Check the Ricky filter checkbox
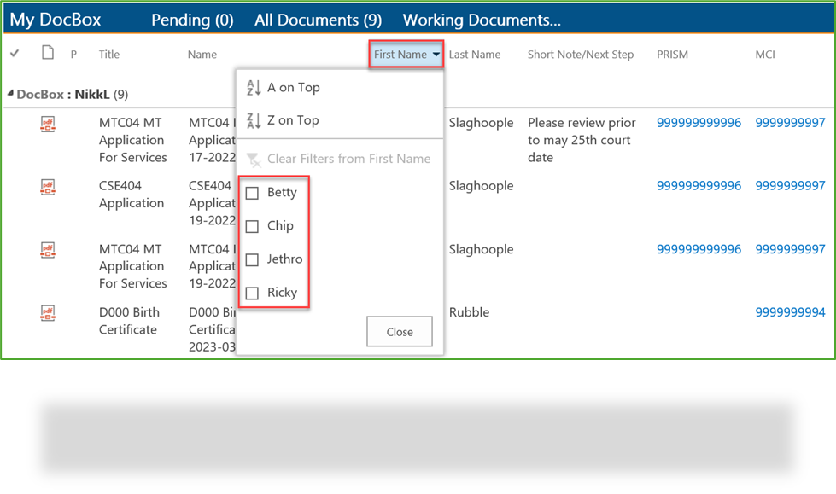Image resolution: width=836 pixels, height=494 pixels. [253, 292]
